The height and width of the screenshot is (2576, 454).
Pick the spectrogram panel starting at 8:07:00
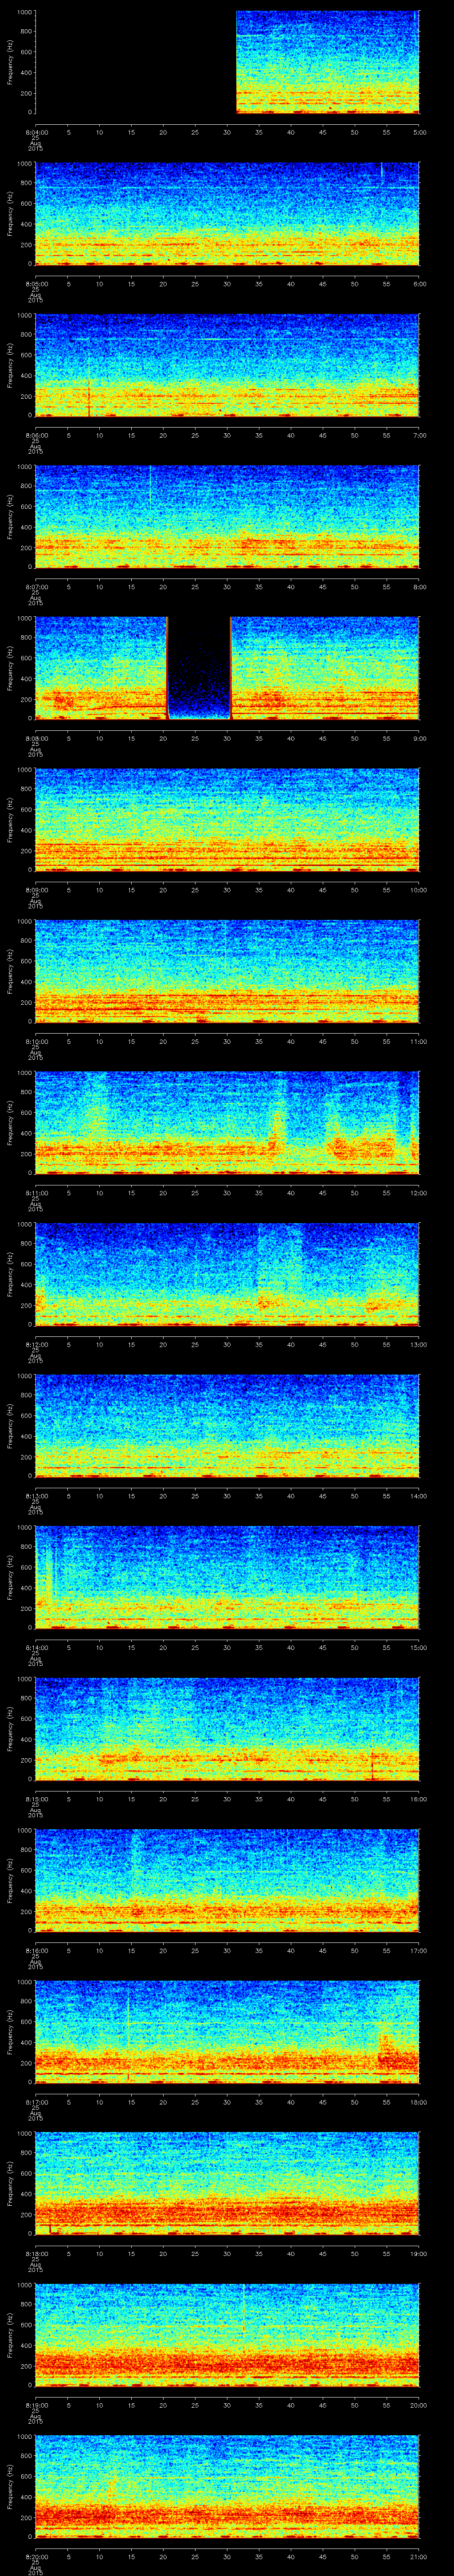click(227, 517)
